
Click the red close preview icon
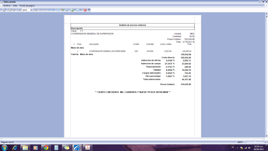point(85,10)
